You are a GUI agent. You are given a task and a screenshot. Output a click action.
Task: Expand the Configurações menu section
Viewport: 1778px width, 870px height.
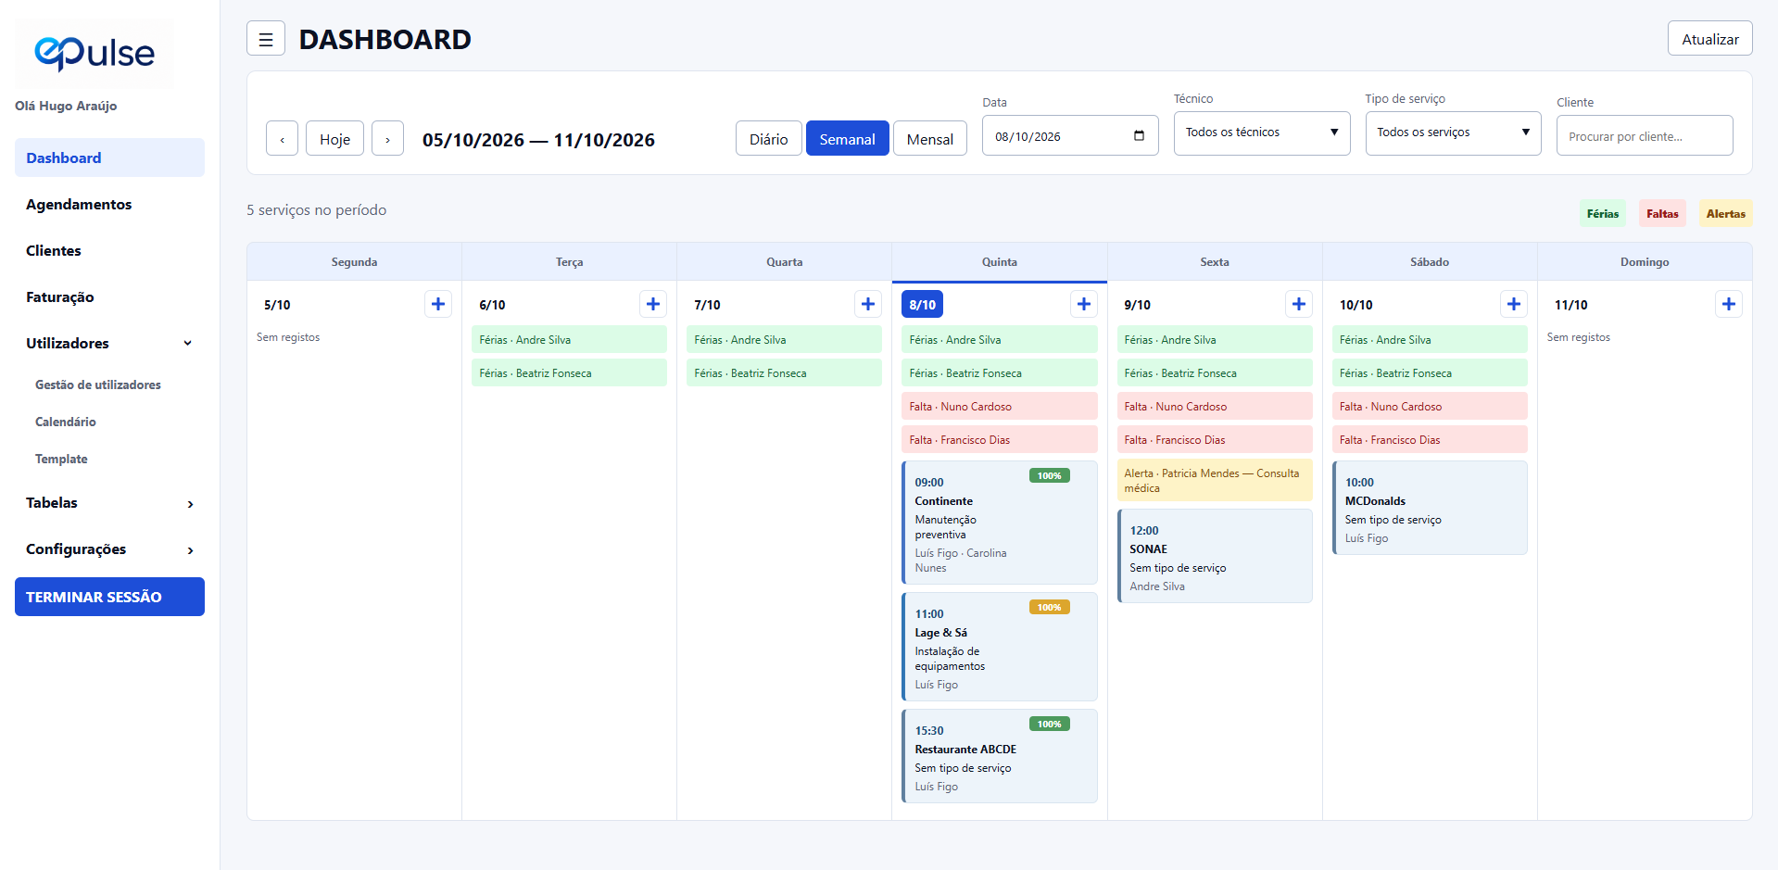[x=109, y=549]
